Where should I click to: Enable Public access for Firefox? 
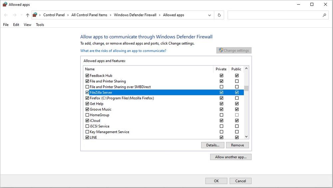point(237,98)
